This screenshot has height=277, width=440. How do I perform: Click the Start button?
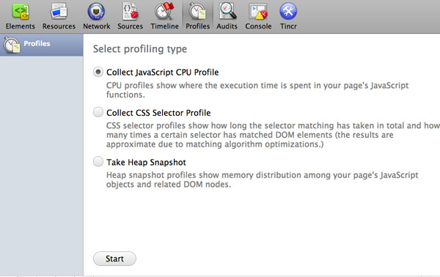[114, 259]
